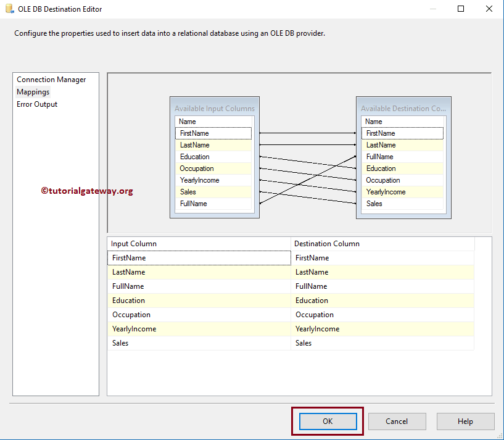Click FullName in Available Input Columns

coord(213,203)
